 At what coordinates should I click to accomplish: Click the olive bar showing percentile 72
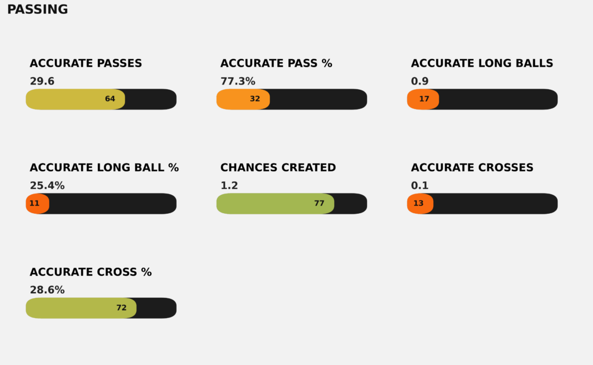click(x=81, y=308)
